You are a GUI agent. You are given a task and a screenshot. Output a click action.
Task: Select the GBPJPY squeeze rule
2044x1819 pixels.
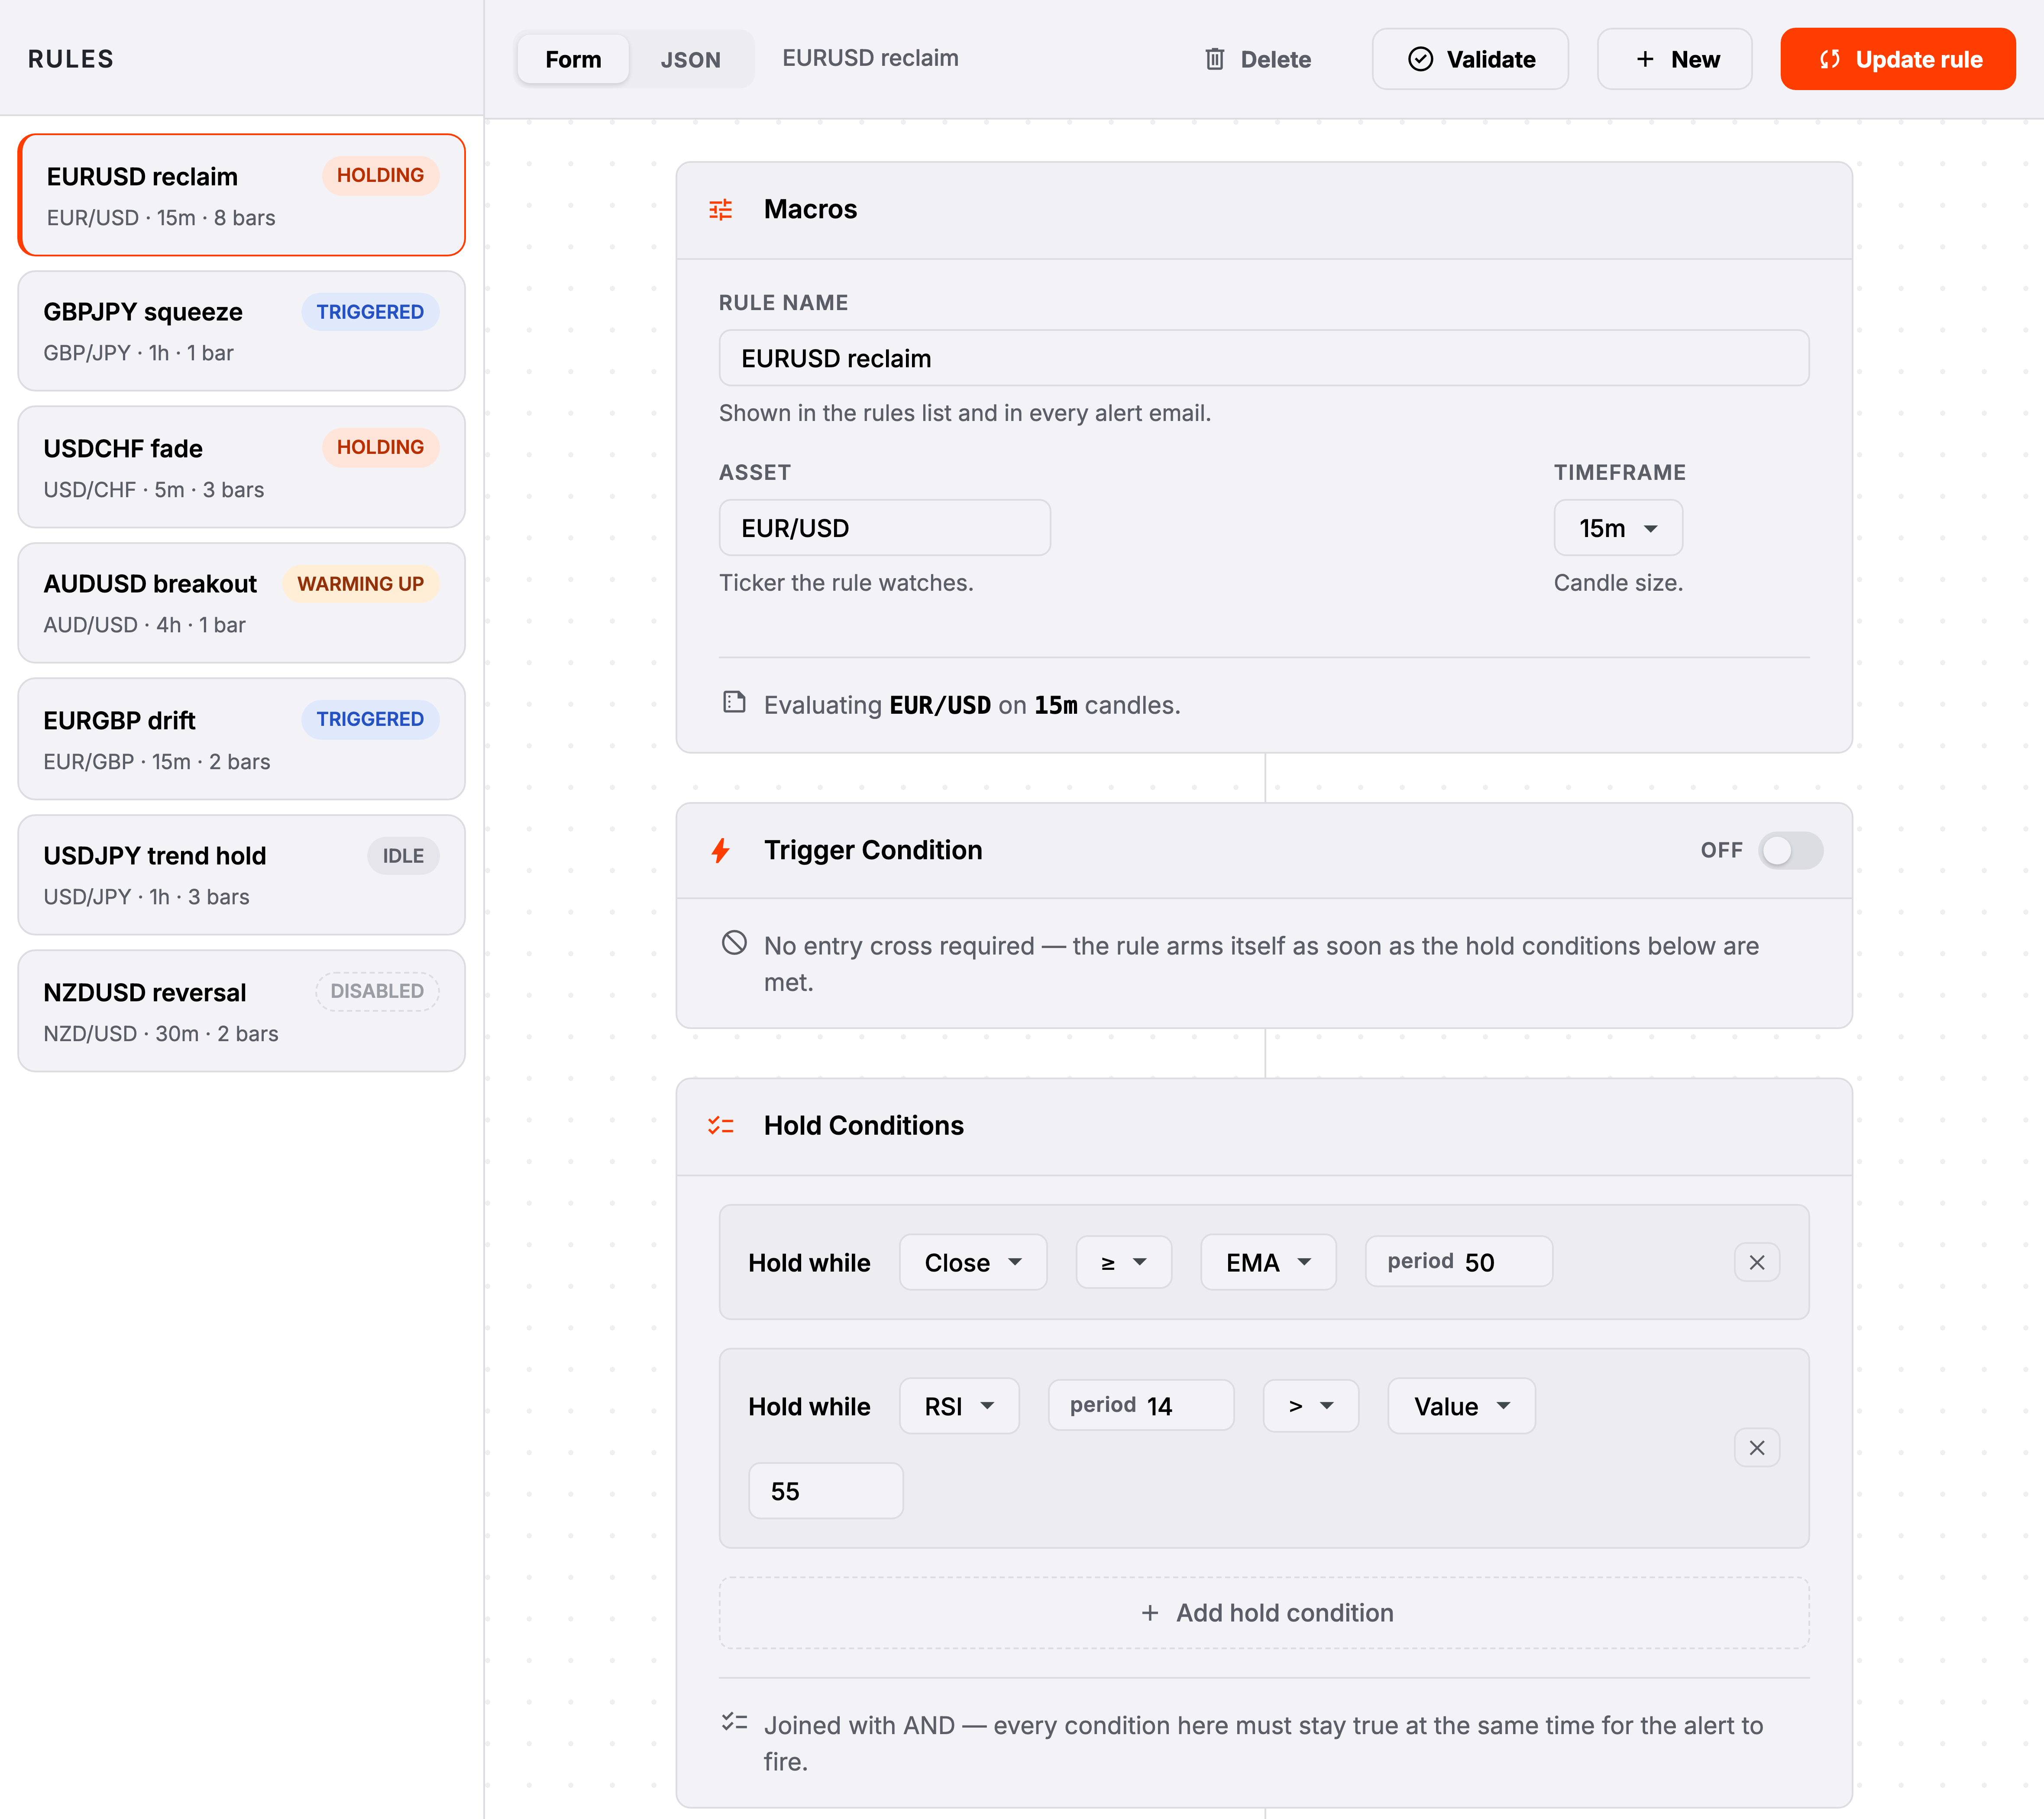click(242, 331)
